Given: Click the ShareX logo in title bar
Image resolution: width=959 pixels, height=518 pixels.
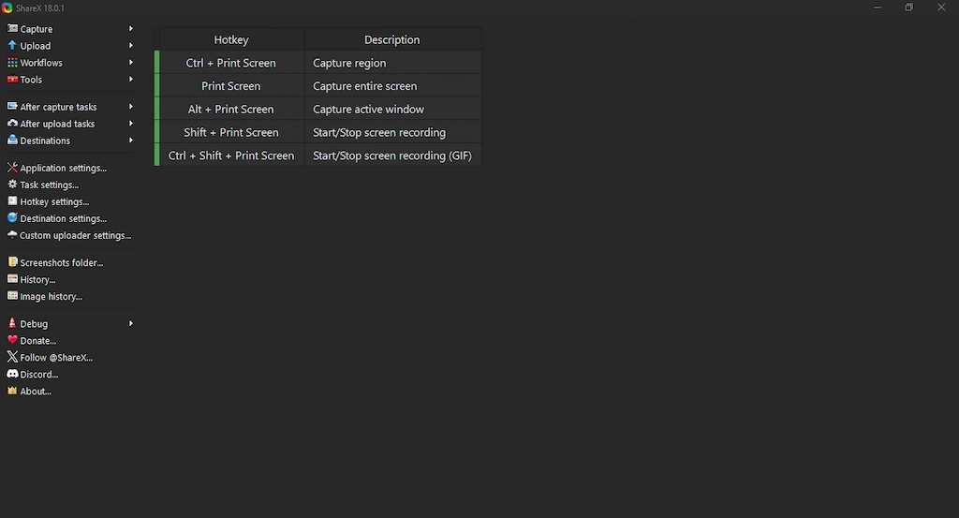Looking at the screenshot, I should click(7, 7).
